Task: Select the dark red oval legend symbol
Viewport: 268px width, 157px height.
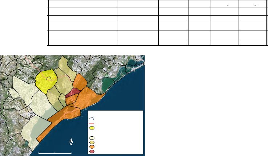Action: point(92,151)
